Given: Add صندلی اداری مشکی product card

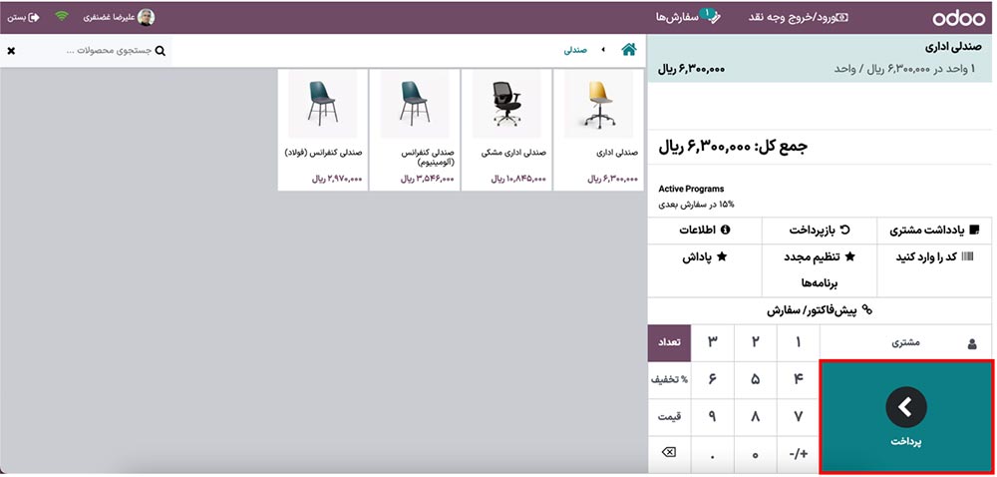Looking at the screenshot, I should click(x=506, y=130).
